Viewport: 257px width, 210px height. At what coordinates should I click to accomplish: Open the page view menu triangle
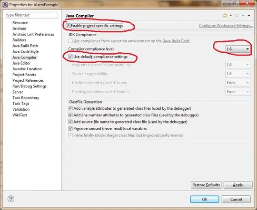pyautogui.click(x=249, y=15)
